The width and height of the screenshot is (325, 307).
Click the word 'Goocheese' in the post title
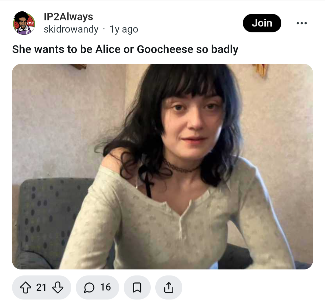tap(165, 49)
